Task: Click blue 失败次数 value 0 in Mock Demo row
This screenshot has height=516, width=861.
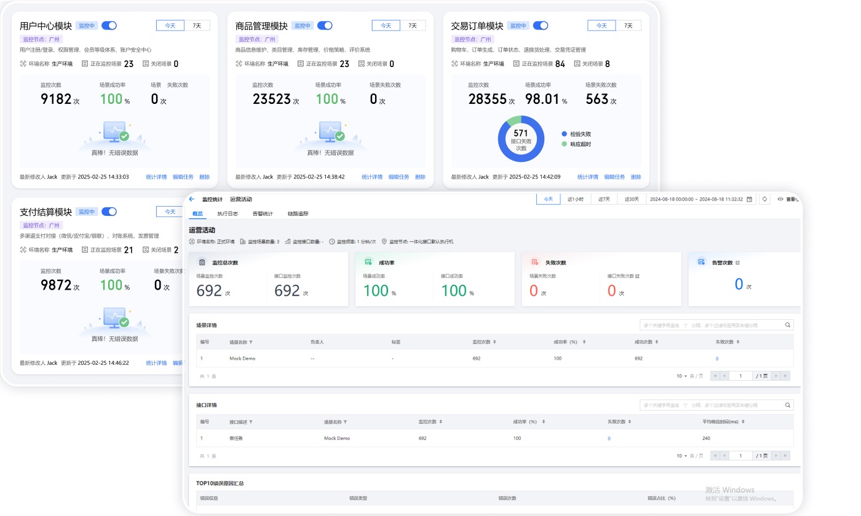Action: (x=717, y=359)
